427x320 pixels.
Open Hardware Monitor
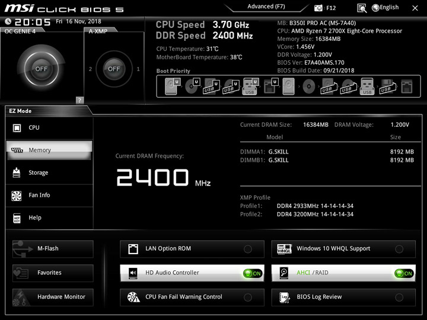click(53, 297)
